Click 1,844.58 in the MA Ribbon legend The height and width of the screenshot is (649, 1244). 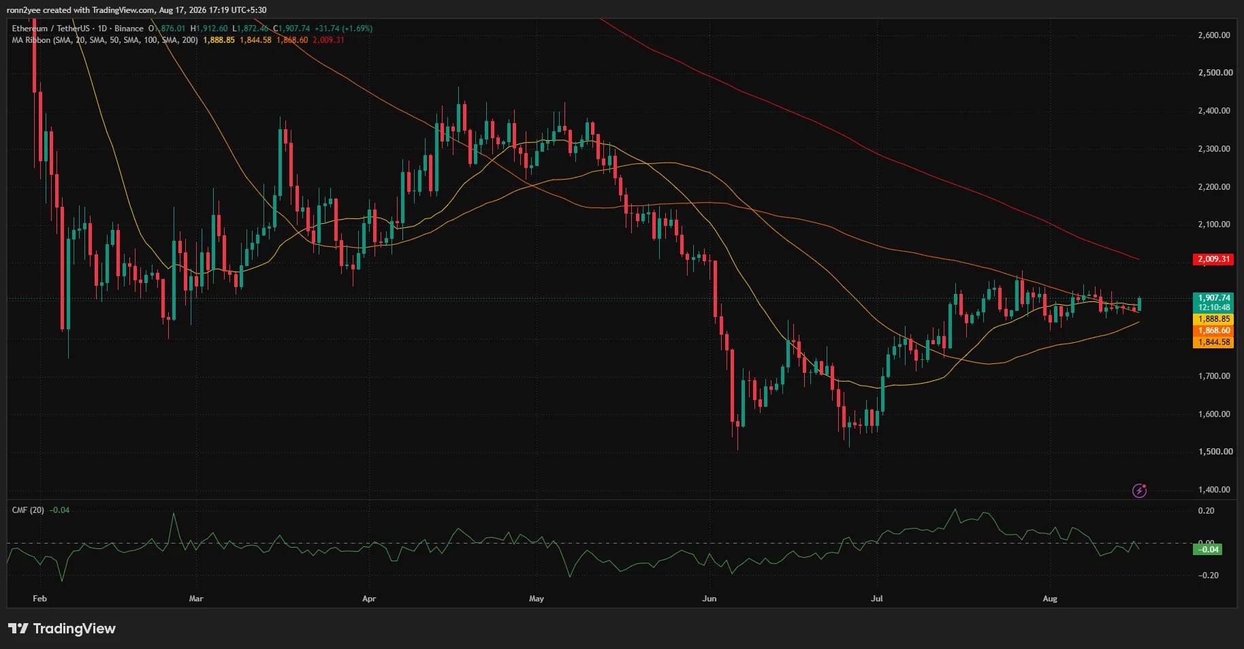(x=255, y=40)
